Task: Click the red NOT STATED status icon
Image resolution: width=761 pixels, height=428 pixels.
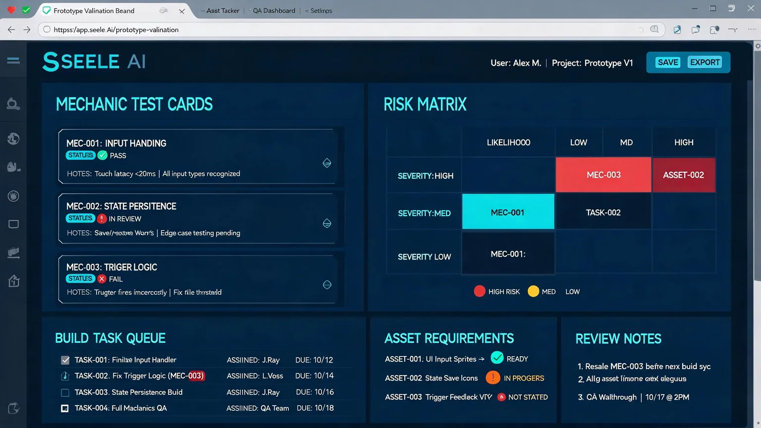Action: coord(501,397)
